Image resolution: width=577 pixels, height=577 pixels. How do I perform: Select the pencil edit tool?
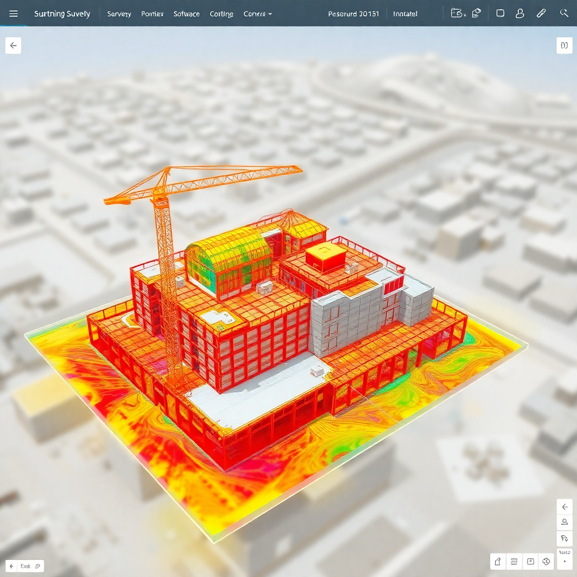click(x=542, y=13)
